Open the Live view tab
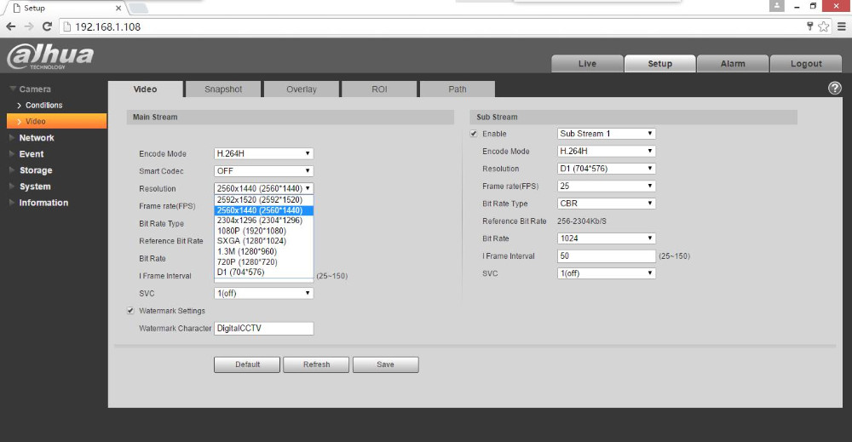Image resolution: width=852 pixels, height=442 pixels. pos(587,64)
